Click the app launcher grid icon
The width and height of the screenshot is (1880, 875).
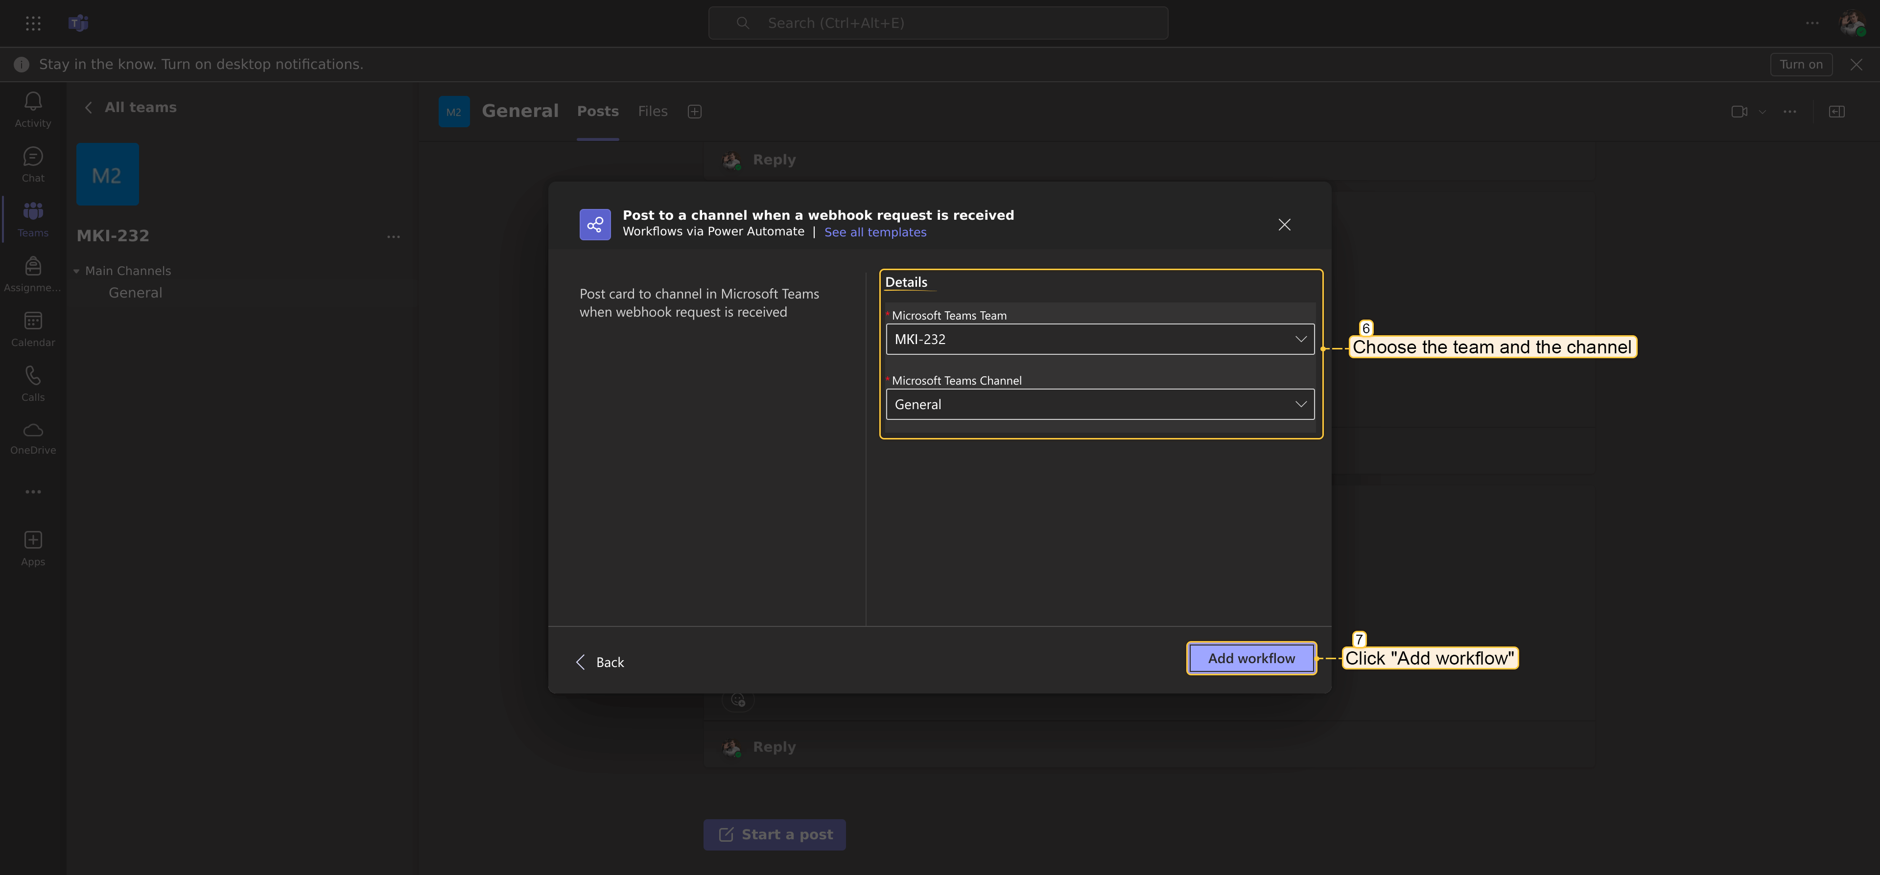[x=33, y=23]
